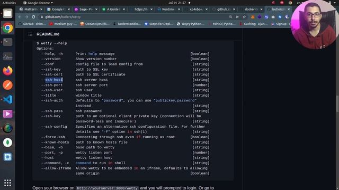Open the Ocean Eyes bookmark

(95, 24)
